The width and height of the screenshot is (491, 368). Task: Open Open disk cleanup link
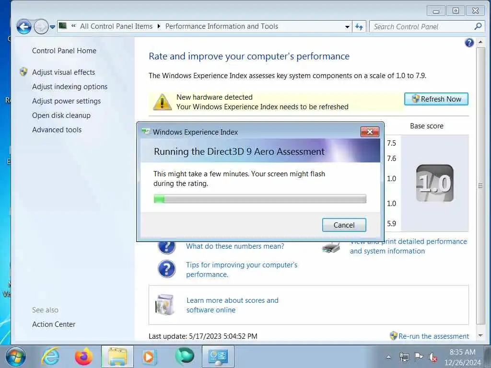[x=61, y=115]
